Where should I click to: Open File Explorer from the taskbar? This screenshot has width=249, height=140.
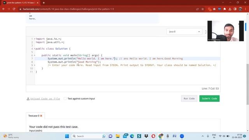[x=117, y=136]
